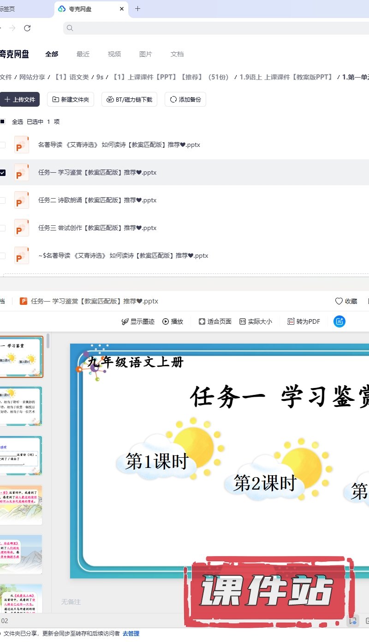Click the browser refresh icon
The height and width of the screenshot is (642, 369).
(x=27, y=28)
